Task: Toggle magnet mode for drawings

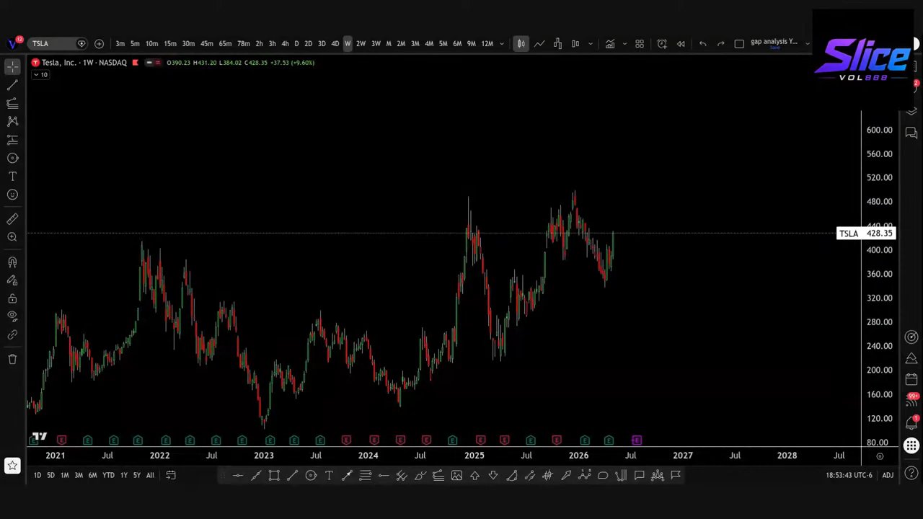Action: 12,262
